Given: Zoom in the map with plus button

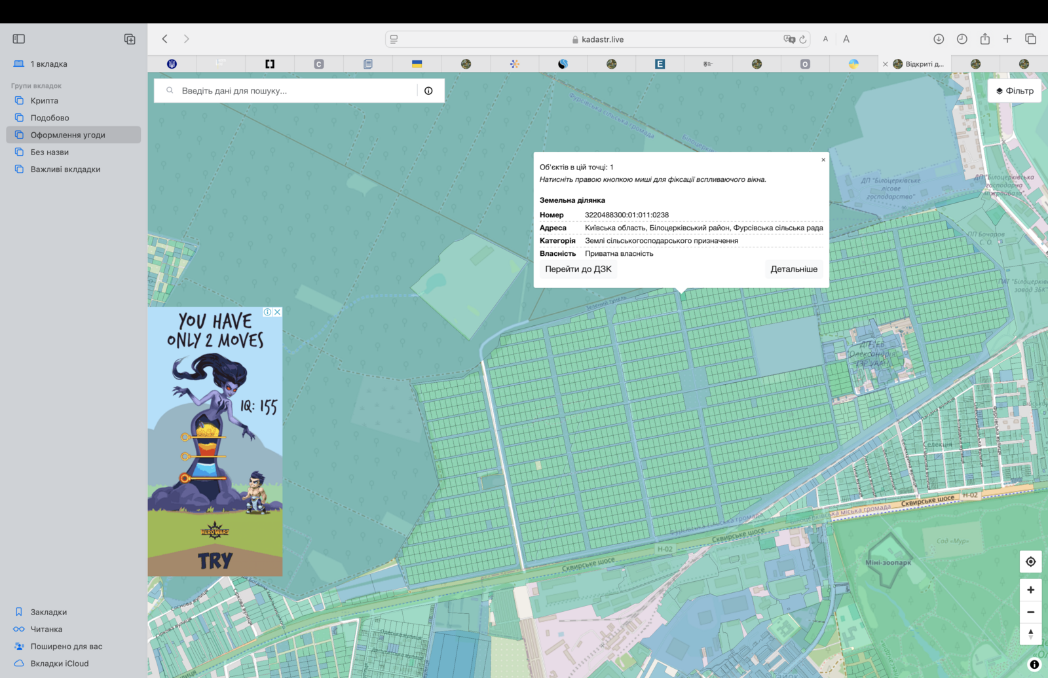Looking at the screenshot, I should 1030,590.
